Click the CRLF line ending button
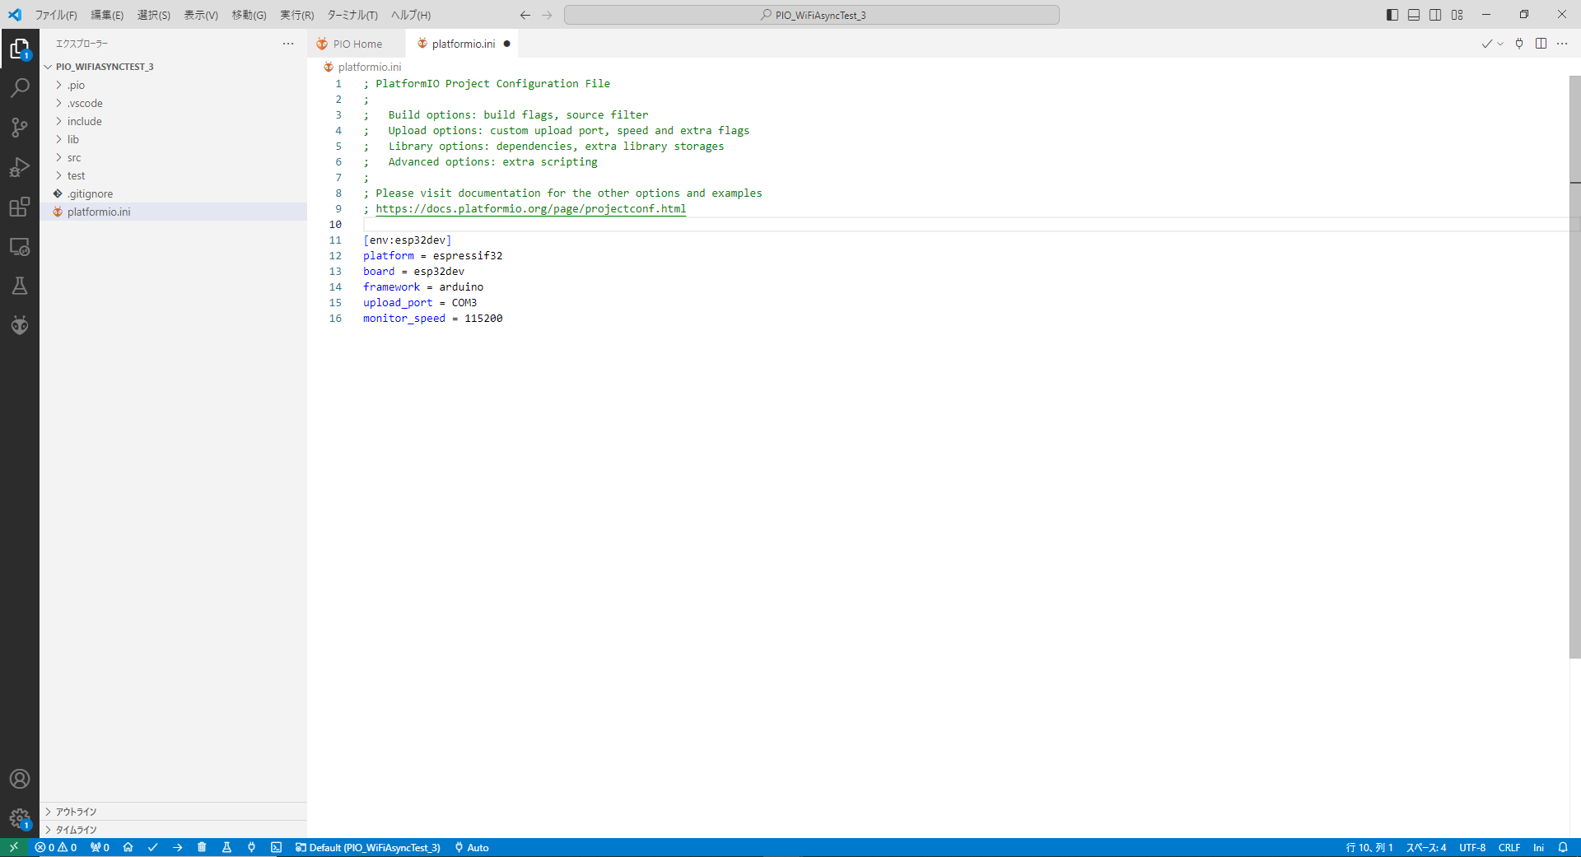The image size is (1581, 857). point(1509,847)
